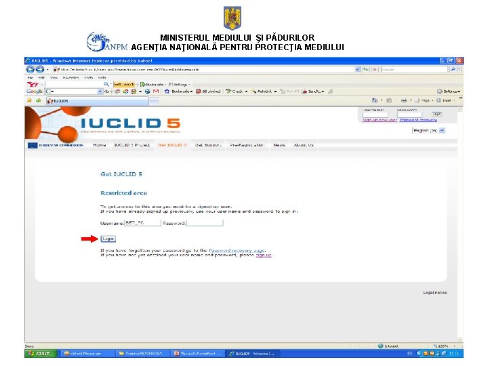Click the main Password field in Restricted area
Image resolution: width=488 pixels, height=366 pixels.
(x=205, y=223)
